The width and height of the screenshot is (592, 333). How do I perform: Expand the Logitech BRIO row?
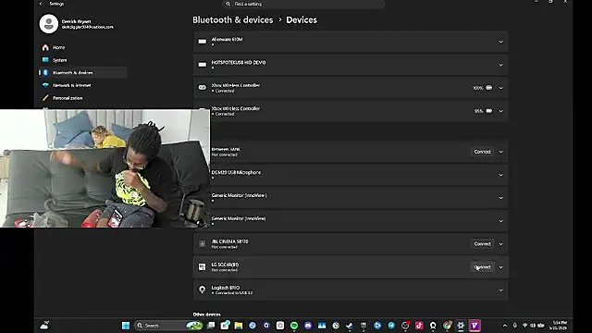(x=500, y=290)
